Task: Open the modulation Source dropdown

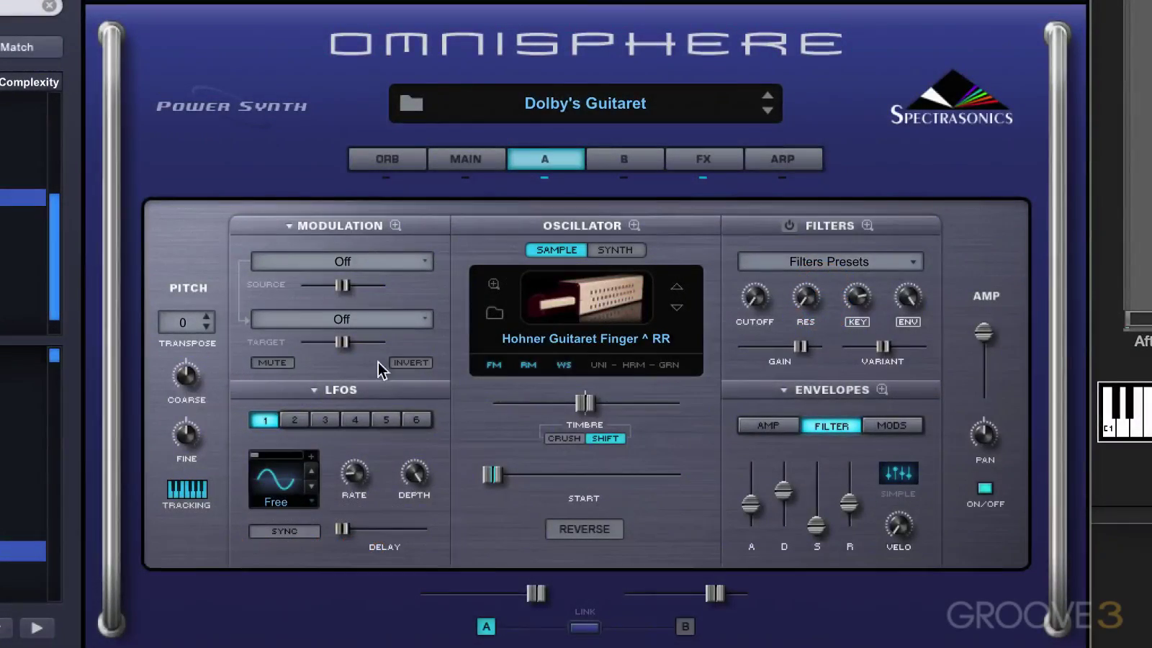Action: (342, 261)
